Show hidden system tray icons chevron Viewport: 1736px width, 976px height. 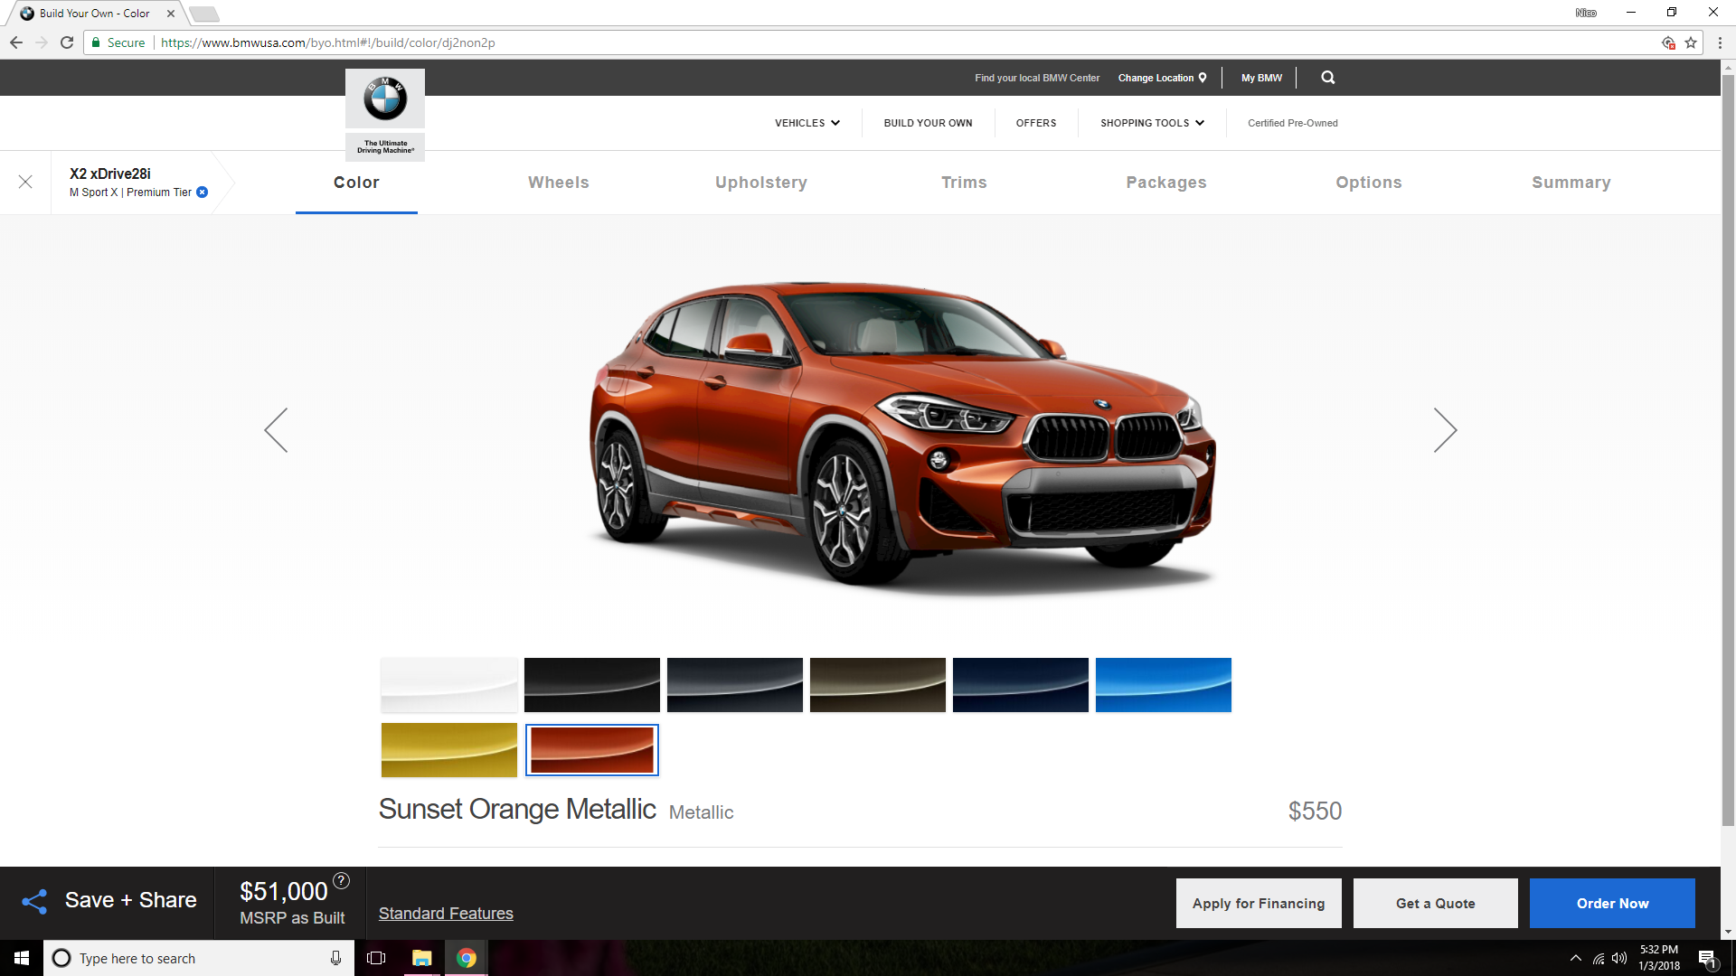[1576, 958]
